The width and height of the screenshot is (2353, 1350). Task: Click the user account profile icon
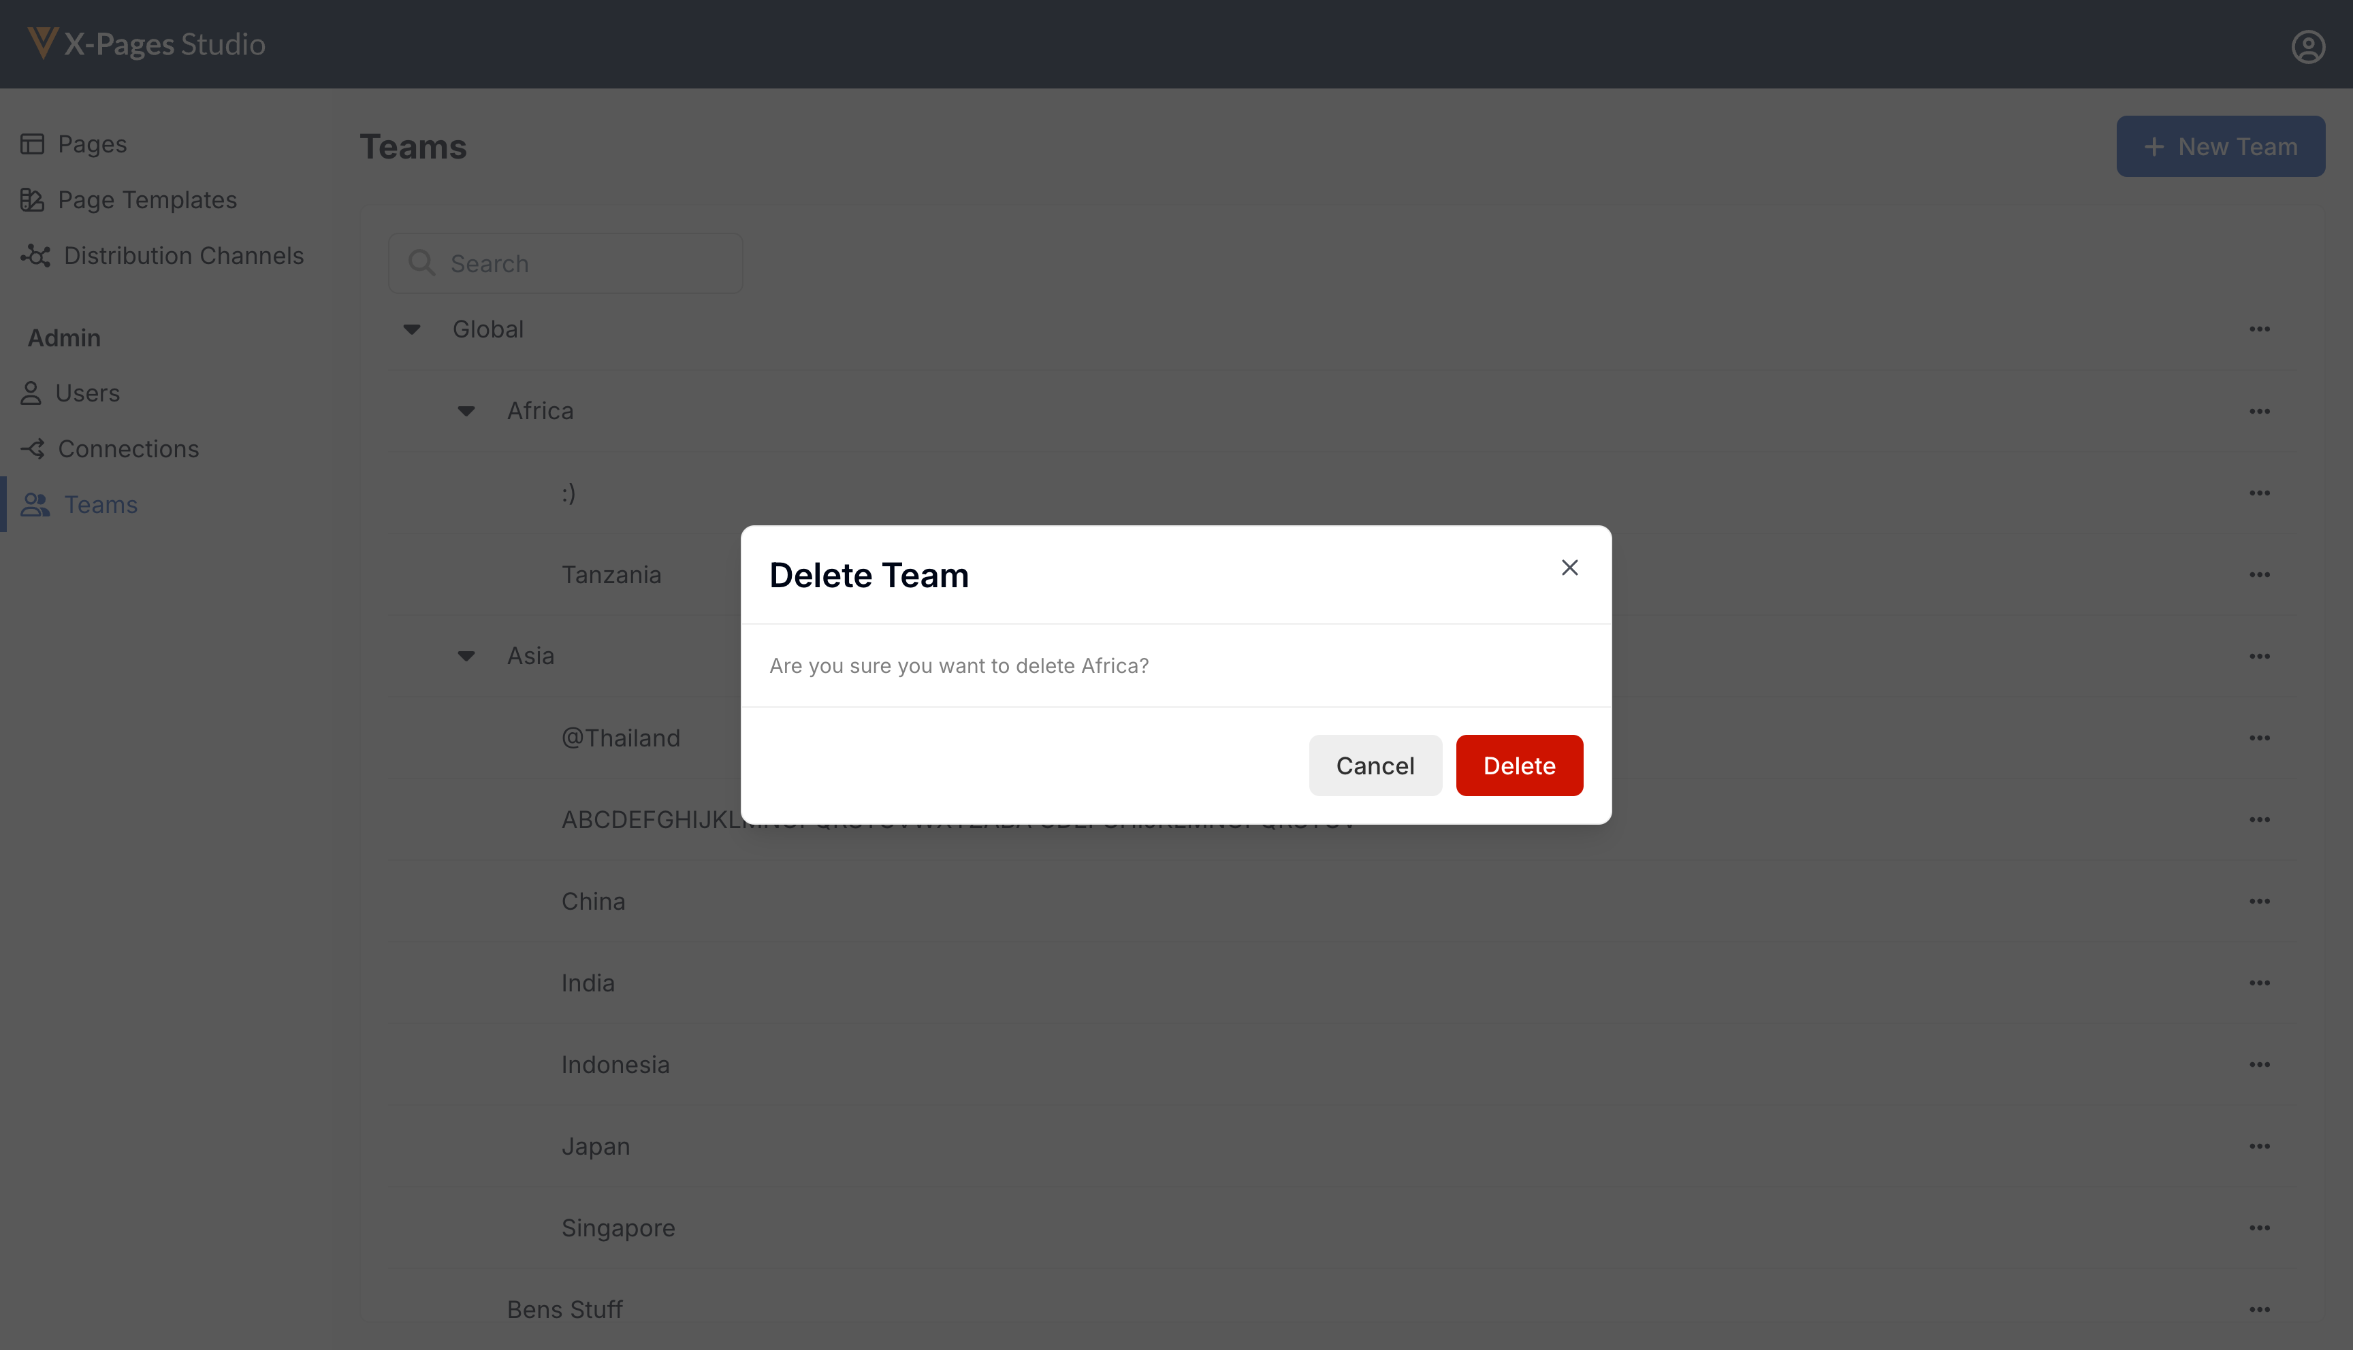pyautogui.click(x=2307, y=46)
